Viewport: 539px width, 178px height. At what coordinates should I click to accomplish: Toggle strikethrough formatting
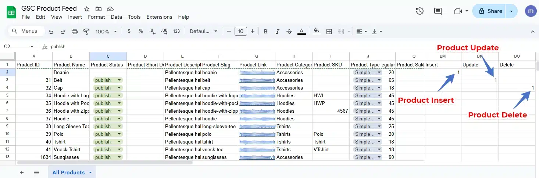point(289,32)
